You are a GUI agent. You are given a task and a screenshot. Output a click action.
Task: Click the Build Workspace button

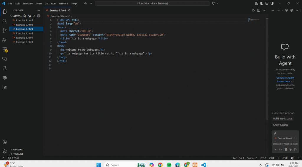coord(283,119)
